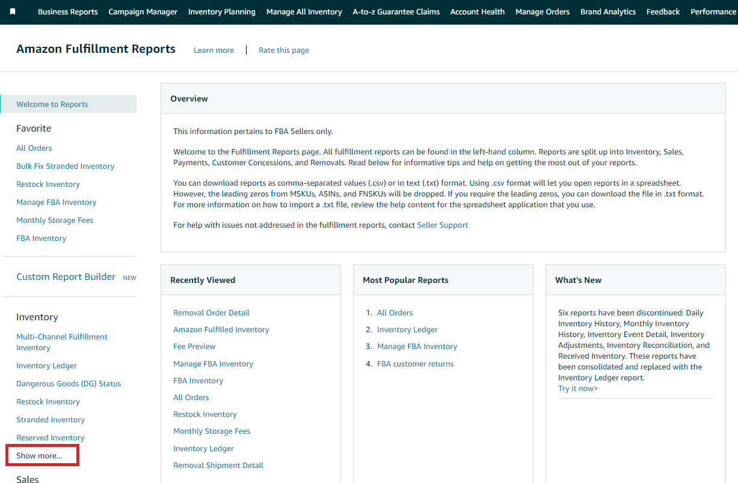Click the Favorite heading in sidebar

click(34, 129)
